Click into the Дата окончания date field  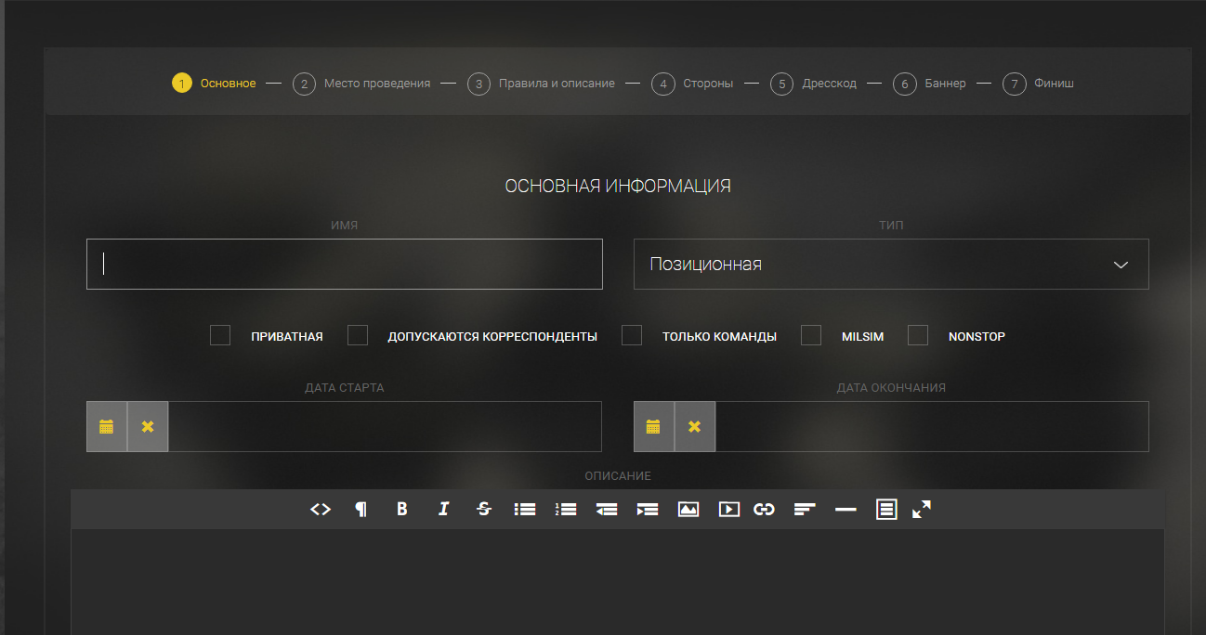932,427
